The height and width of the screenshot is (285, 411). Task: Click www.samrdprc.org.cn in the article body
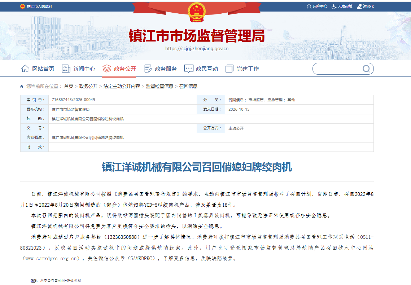pos(51,259)
